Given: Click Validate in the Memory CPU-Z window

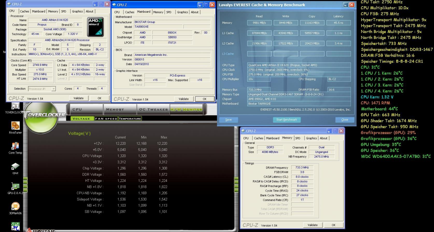Looking at the screenshot, I should point(312,225).
